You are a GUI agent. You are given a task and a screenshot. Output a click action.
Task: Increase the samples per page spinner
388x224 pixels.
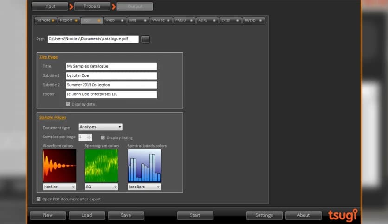click(x=89, y=136)
